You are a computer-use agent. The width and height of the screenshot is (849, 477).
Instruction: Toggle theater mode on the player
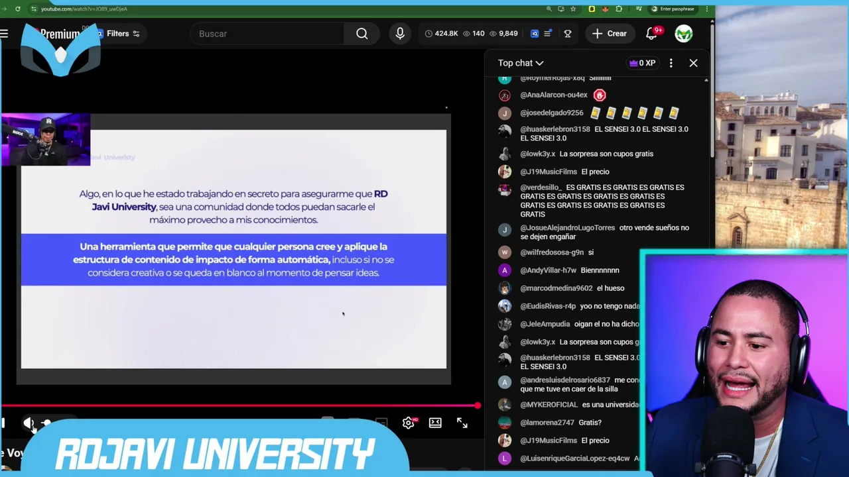tap(435, 423)
